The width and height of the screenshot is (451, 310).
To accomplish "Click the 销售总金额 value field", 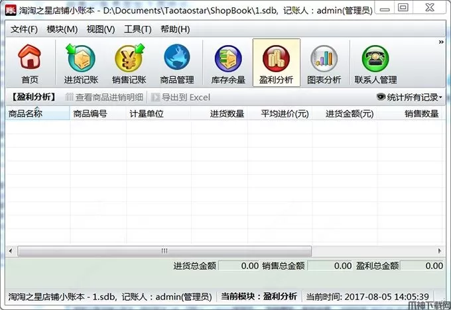I will click(330, 266).
